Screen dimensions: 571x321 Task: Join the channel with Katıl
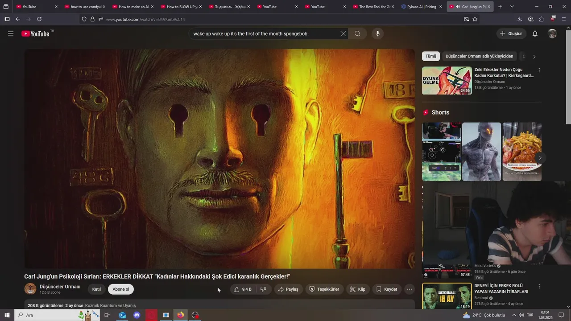tap(96, 289)
